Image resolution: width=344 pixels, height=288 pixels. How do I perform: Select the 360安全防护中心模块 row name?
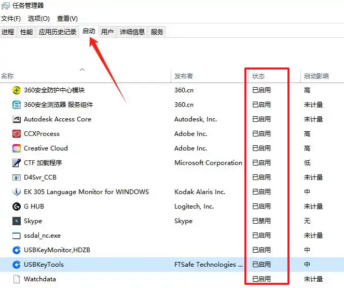[x=54, y=90]
